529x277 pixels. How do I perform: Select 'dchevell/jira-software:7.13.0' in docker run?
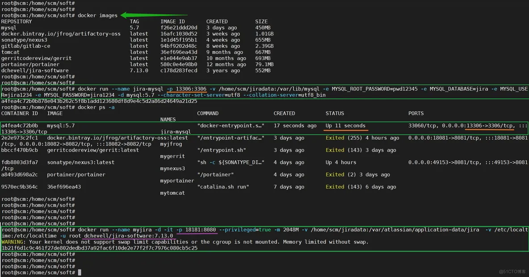click(129, 236)
